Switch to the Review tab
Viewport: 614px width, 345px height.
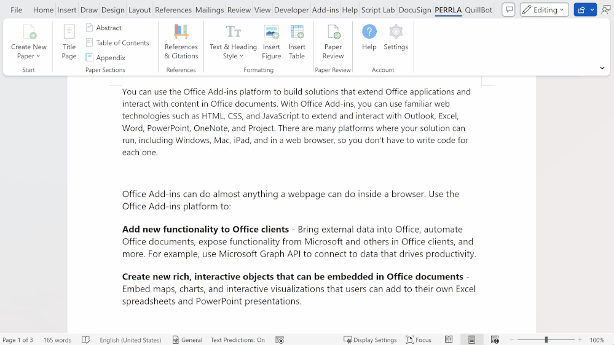click(239, 10)
